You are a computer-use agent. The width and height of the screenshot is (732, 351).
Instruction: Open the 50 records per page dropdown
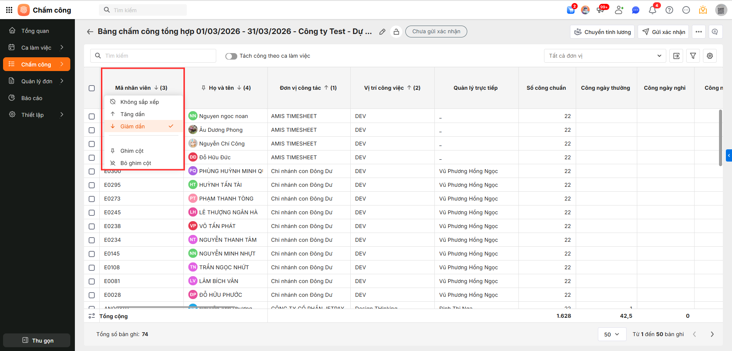coord(611,334)
